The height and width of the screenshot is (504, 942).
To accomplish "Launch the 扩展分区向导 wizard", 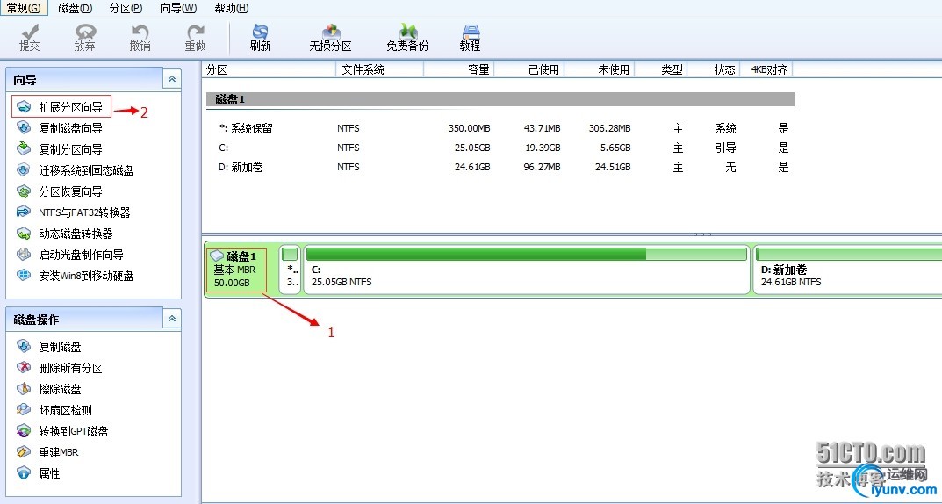I will [x=61, y=107].
